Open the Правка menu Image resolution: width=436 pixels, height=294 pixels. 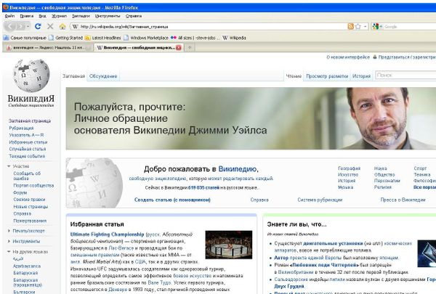point(27,16)
